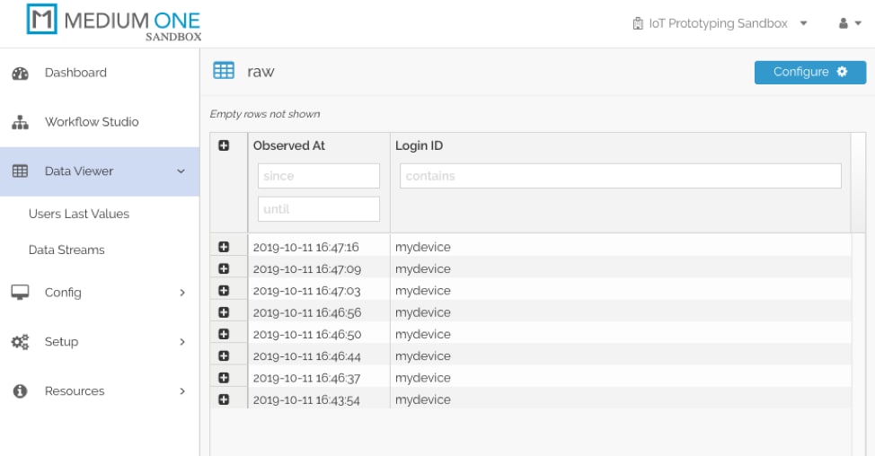Expand the row observed at 16:43:54
This screenshot has width=875, height=456.
pos(224,399)
